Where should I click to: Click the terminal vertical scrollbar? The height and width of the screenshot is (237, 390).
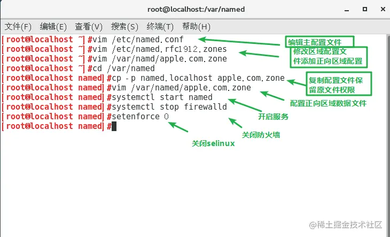(388, 136)
